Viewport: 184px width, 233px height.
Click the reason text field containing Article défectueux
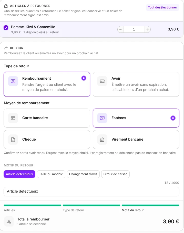[91, 192]
